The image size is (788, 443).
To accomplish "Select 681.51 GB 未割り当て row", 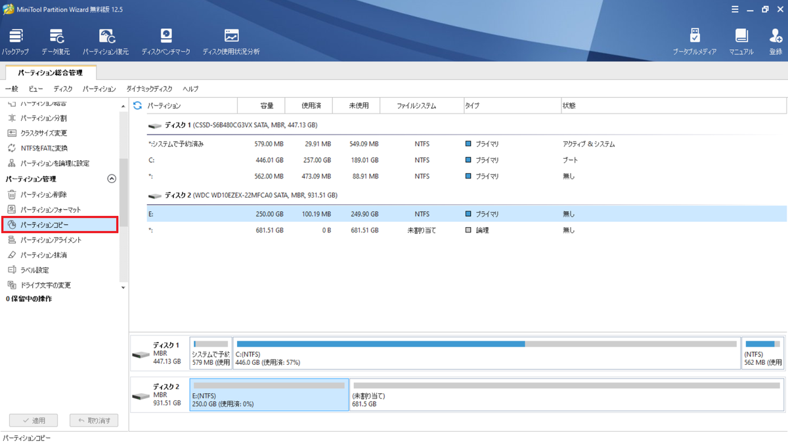I will pos(466,230).
